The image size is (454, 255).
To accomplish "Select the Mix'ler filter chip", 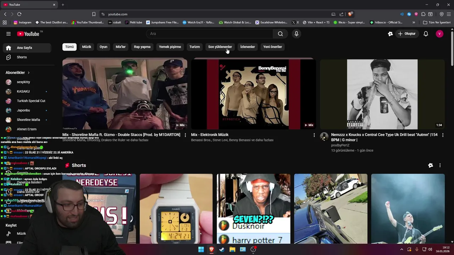I will click(121, 47).
